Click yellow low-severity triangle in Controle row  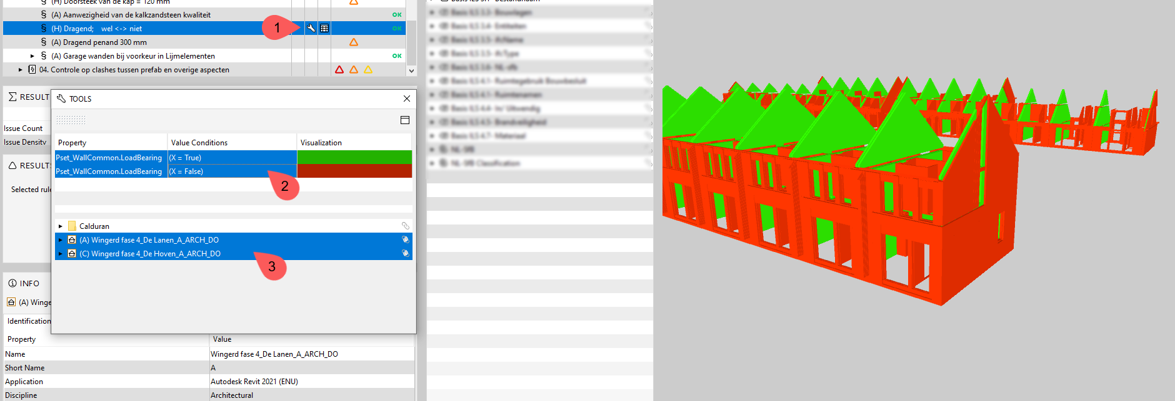(x=368, y=70)
